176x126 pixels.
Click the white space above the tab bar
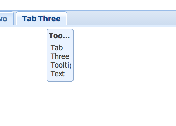click(x=88, y=5)
